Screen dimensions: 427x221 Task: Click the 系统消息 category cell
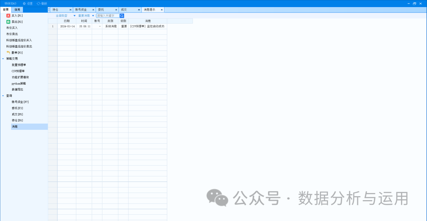(111, 26)
